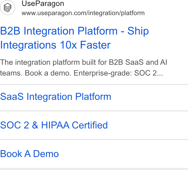Open the SaaS Integration Platform sitelink
Image resolution: width=188 pixels, height=170 pixels.
pos(56,97)
